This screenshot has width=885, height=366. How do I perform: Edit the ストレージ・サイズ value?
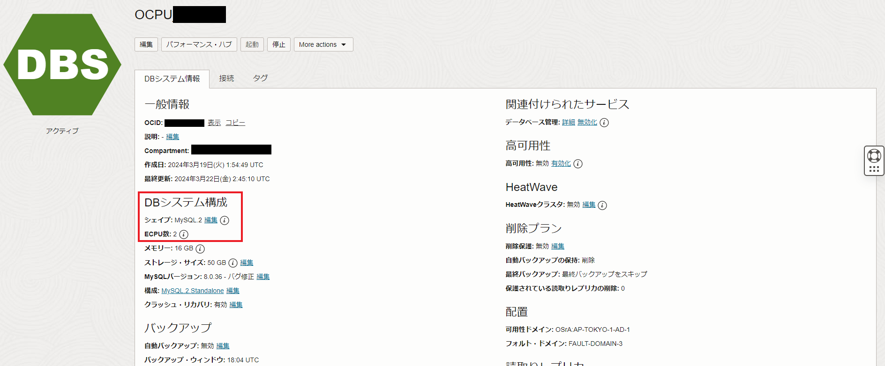click(x=247, y=263)
